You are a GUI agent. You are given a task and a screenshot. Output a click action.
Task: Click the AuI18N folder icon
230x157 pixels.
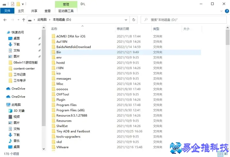click(53, 41)
